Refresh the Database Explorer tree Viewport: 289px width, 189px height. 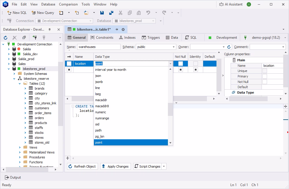click(5, 38)
